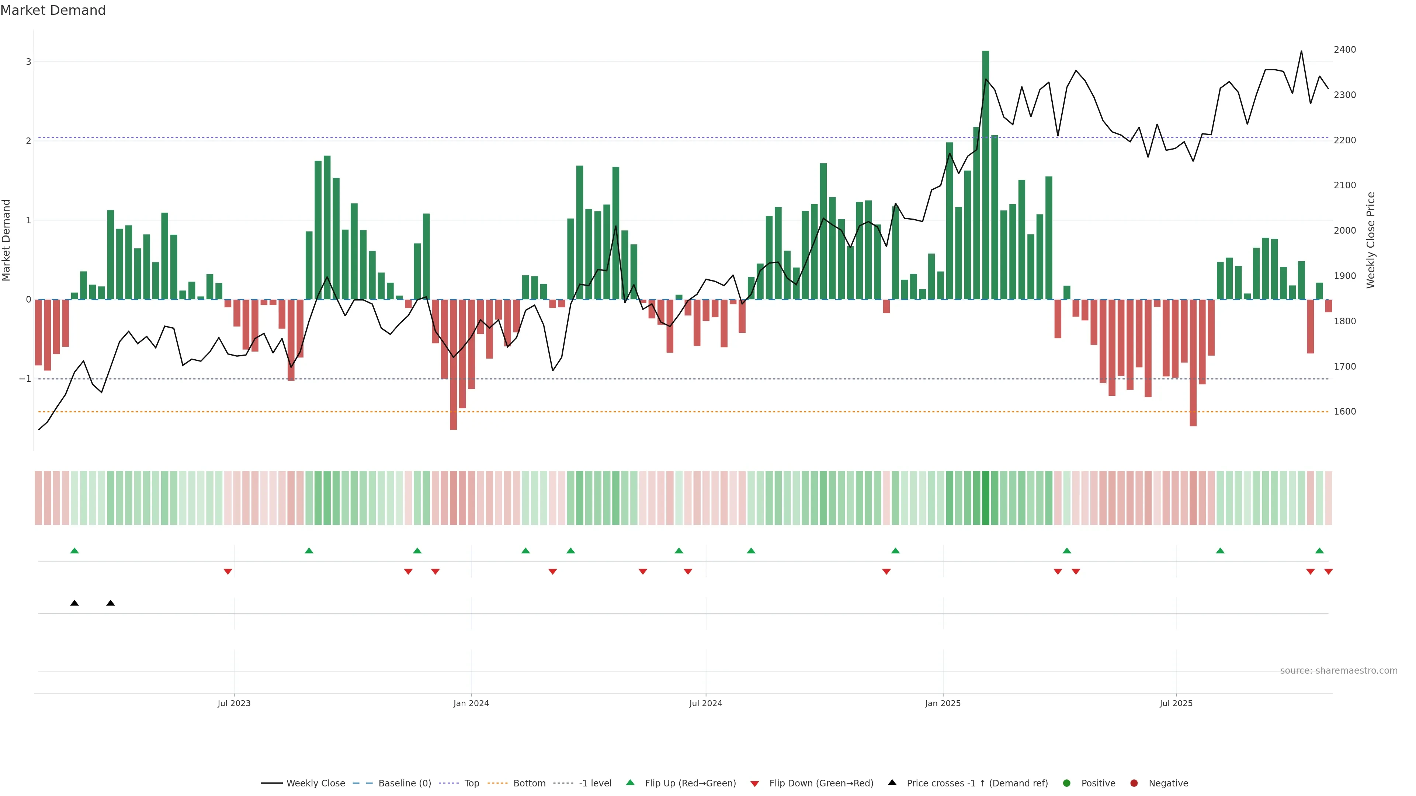Click the green Positive legend dot

click(x=1067, y=783)
